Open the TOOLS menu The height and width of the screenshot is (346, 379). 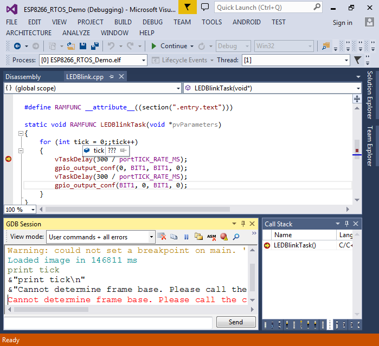pyautogui.click(x=212, y=22)
